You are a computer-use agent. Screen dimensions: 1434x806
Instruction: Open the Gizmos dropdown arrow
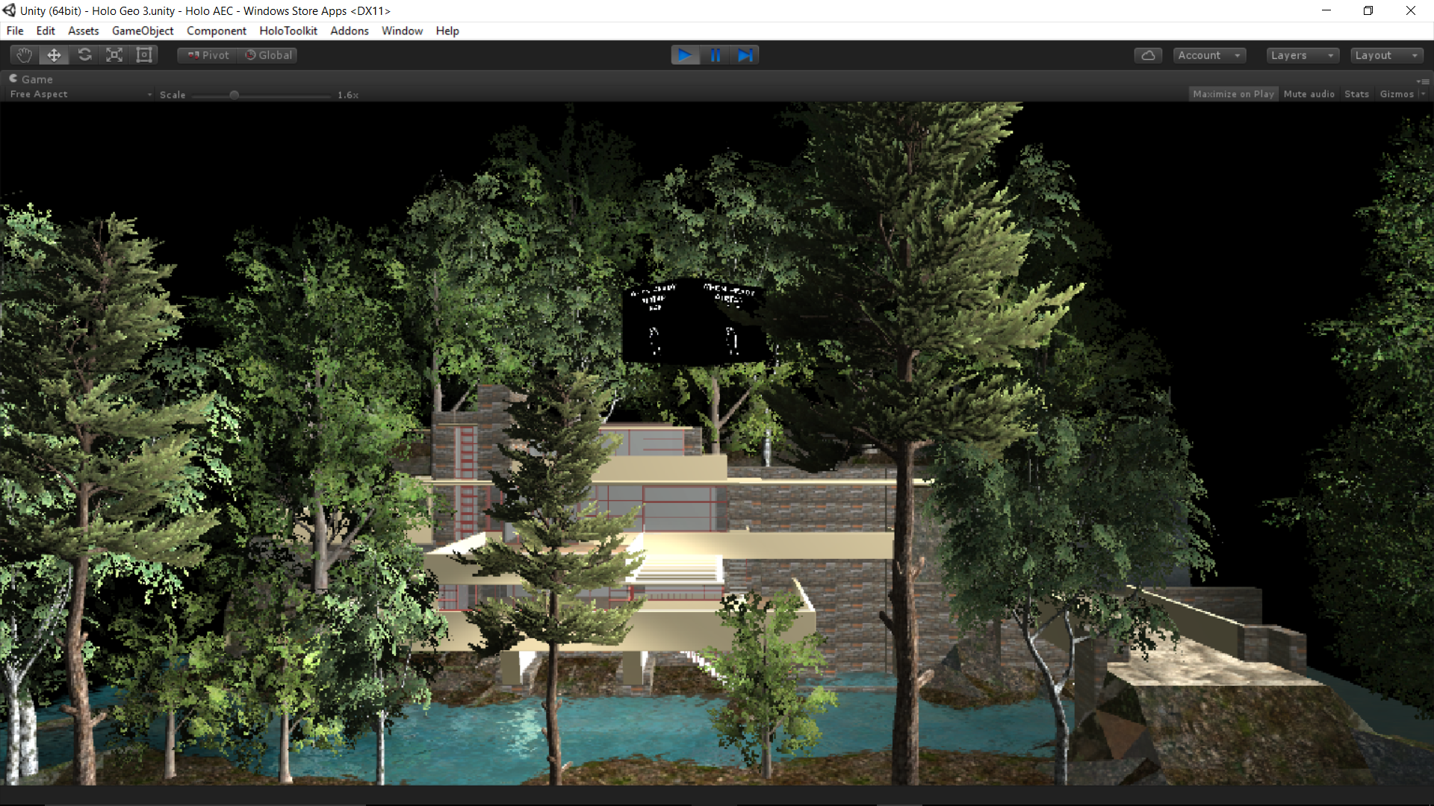tap(1423, 94)
